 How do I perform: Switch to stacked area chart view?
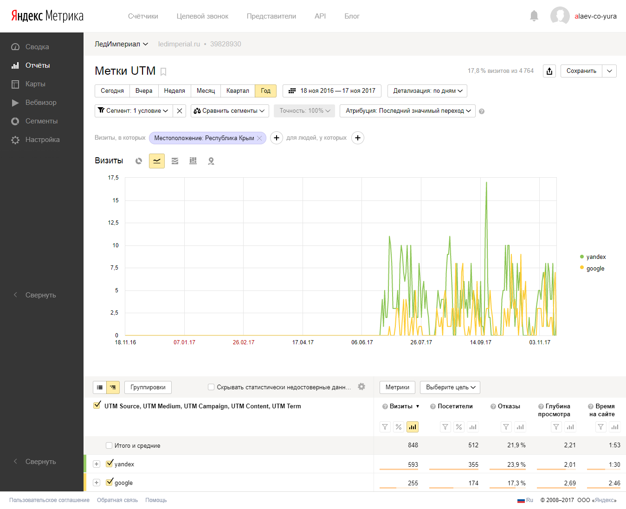[x=175, y=161]
